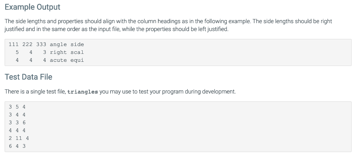Click the Test Data File heading
Image resolution: width=354 pixels, height=157 pixels.
[28, 77]
